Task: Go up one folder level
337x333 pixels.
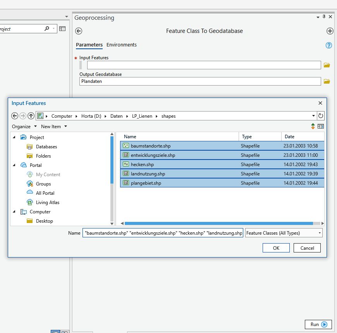Action: (x=31, y=116)
